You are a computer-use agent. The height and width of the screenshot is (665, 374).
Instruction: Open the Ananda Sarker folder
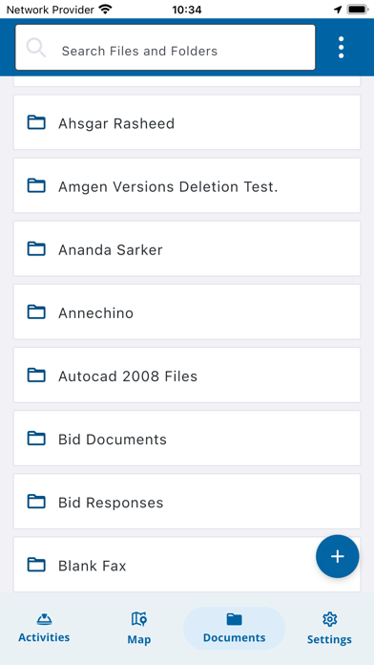pyautogui.click(x=187, y=248)
